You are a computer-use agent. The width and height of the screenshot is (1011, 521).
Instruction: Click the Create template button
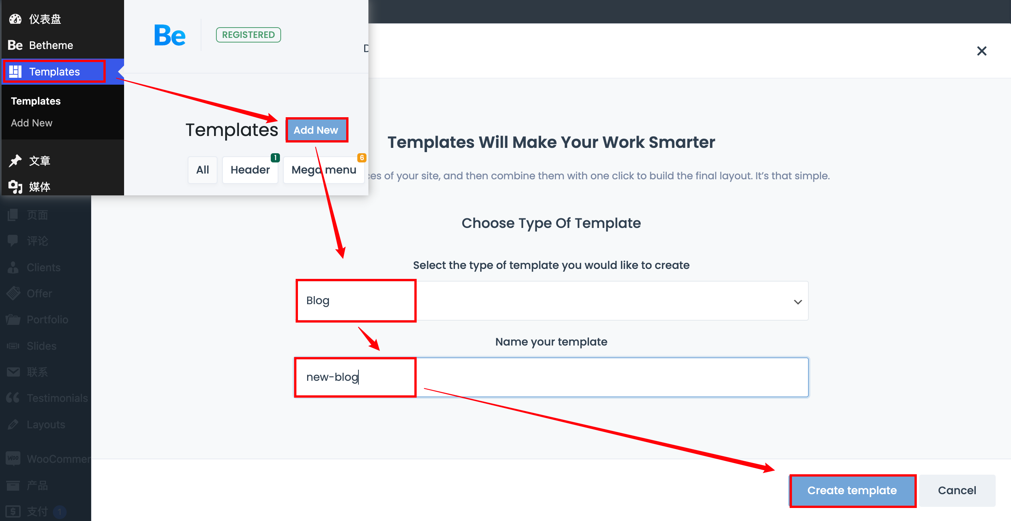click(x=852, y=490)
